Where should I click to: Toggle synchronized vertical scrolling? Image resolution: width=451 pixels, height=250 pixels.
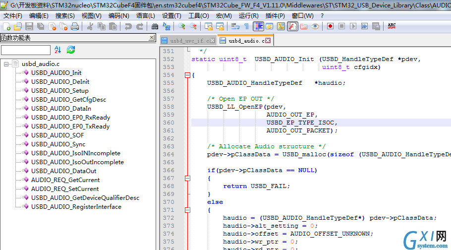(208, 26)
